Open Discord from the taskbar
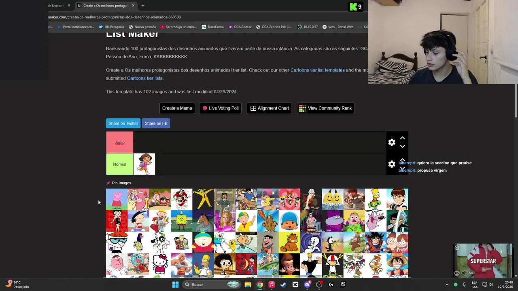 click(x=307, y=285)
